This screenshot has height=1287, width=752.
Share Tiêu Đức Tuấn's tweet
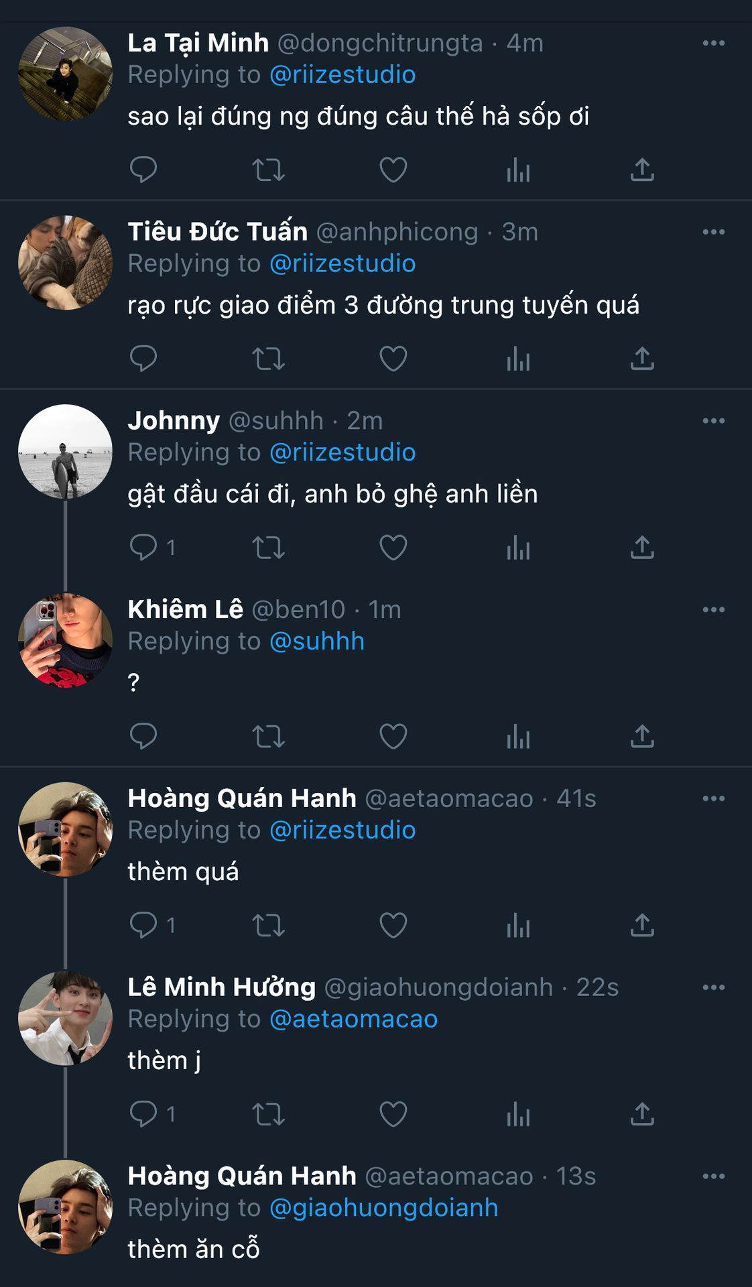[x=641, y=359]
